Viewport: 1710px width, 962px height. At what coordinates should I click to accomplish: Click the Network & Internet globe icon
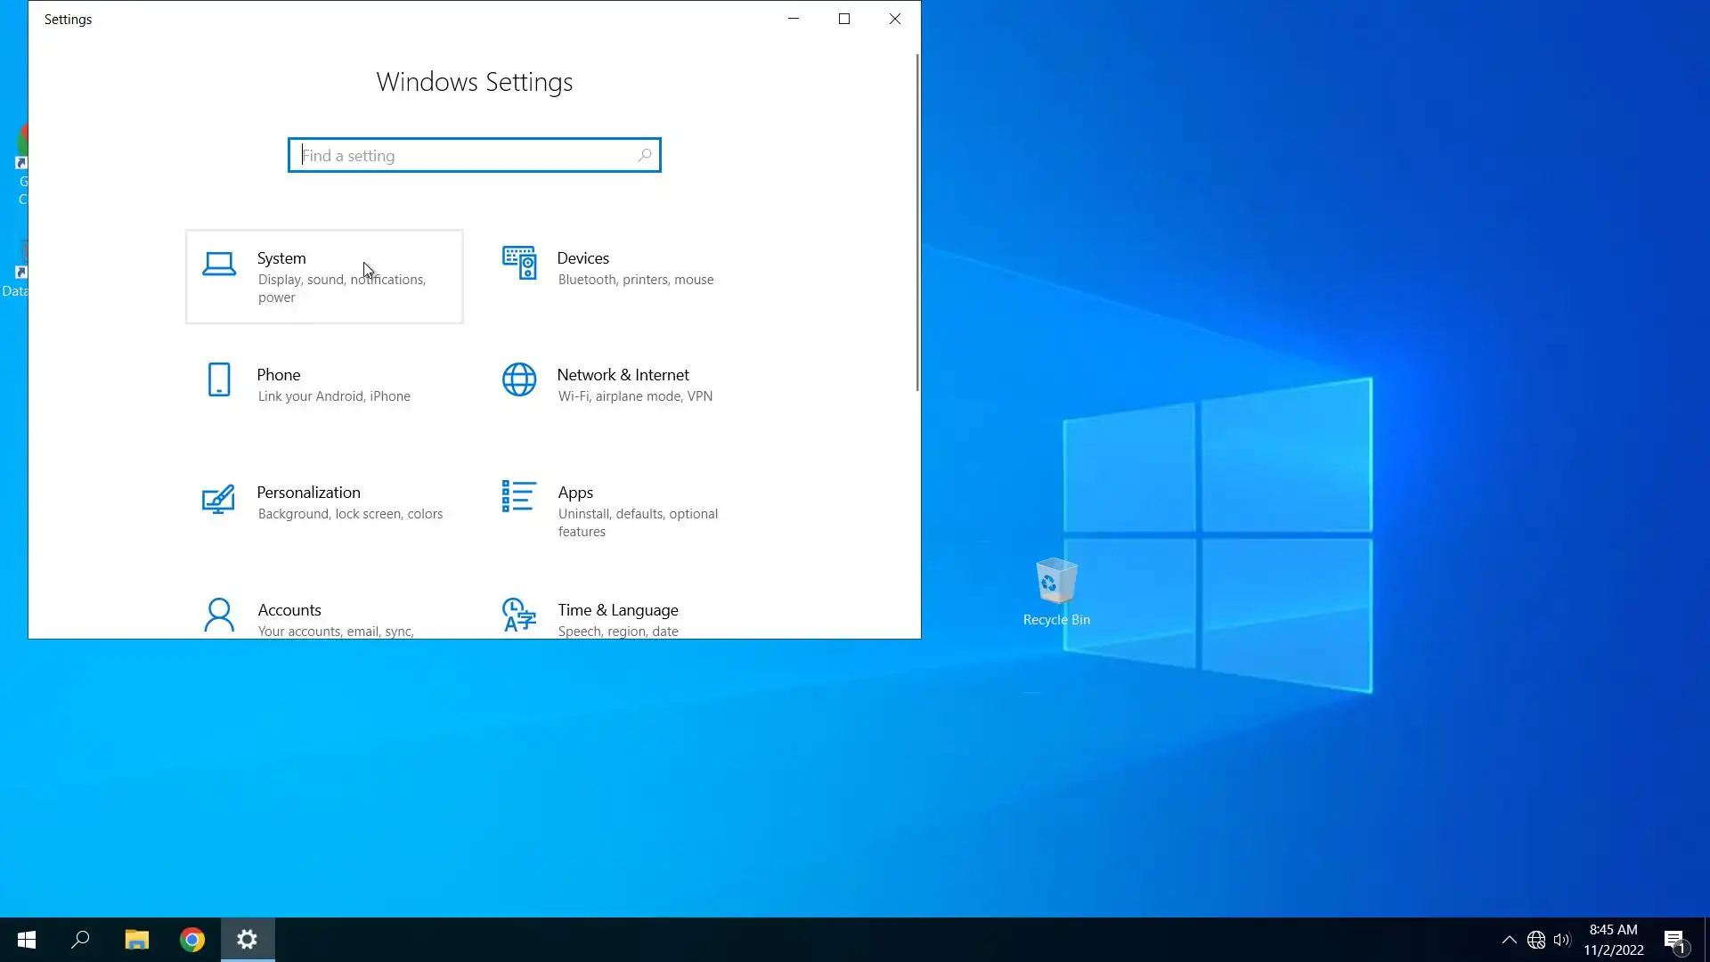(x=519, y=380)
